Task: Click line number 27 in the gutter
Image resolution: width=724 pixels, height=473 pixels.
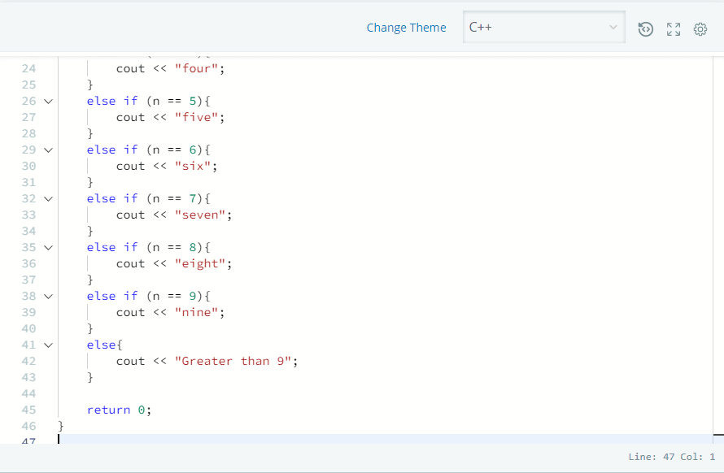Action: tap(28, 117)
